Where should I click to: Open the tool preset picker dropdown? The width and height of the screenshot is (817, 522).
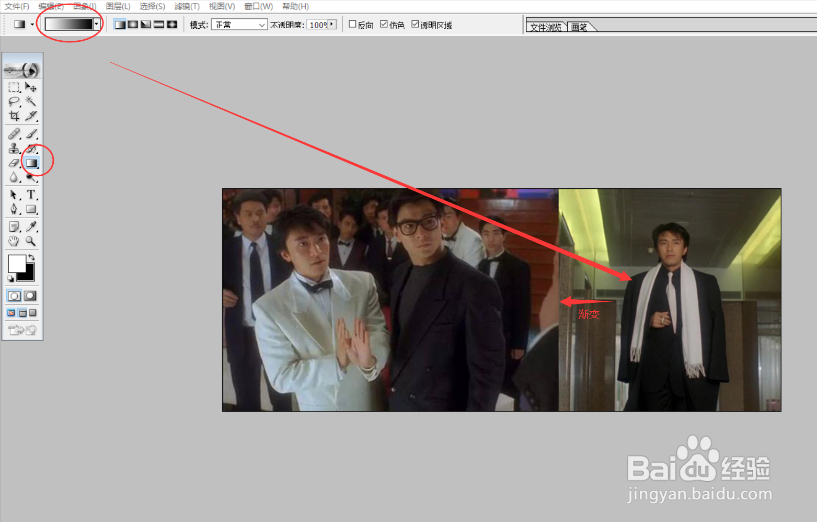(x=32, y=25)
